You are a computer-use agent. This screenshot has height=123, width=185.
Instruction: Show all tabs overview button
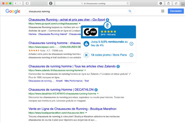click(x=176, y=3)
